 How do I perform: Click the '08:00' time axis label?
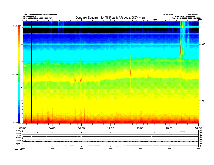pos(81,128)
